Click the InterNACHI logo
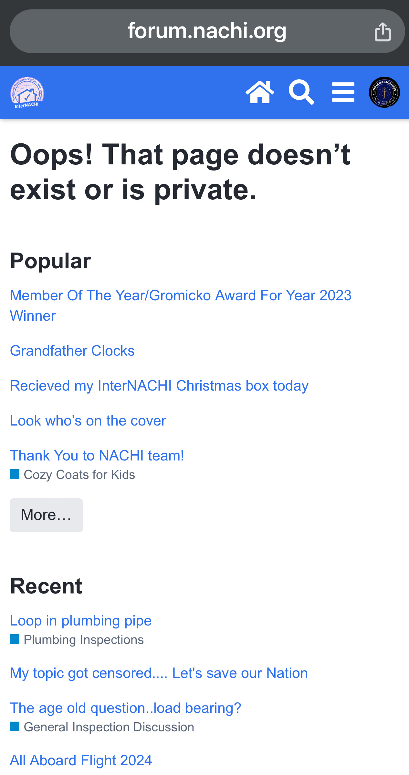The height and width of the screenshot is (775, 409). coord(27,93)
